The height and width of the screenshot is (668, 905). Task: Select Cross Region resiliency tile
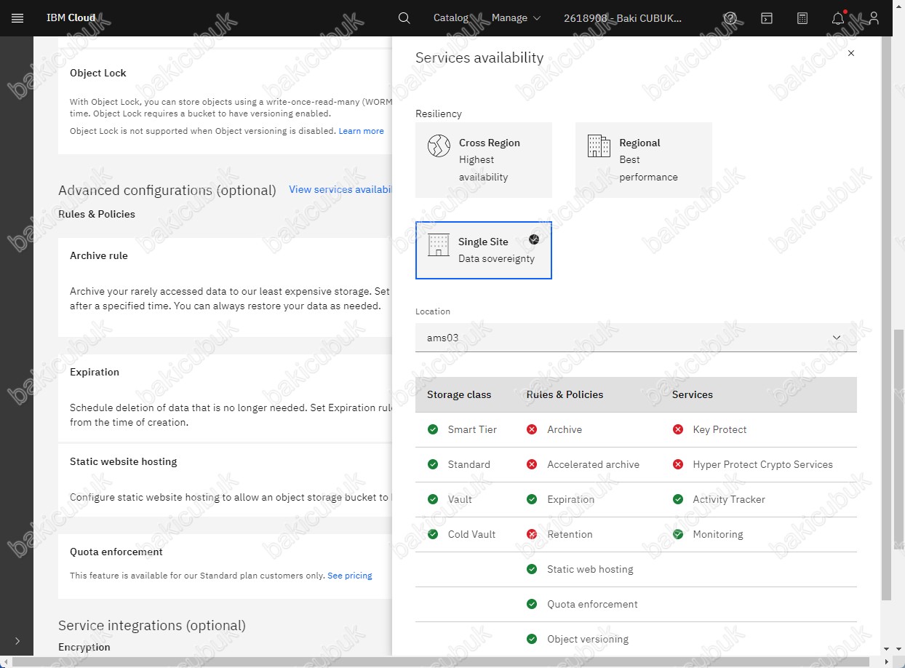(484, 160)
